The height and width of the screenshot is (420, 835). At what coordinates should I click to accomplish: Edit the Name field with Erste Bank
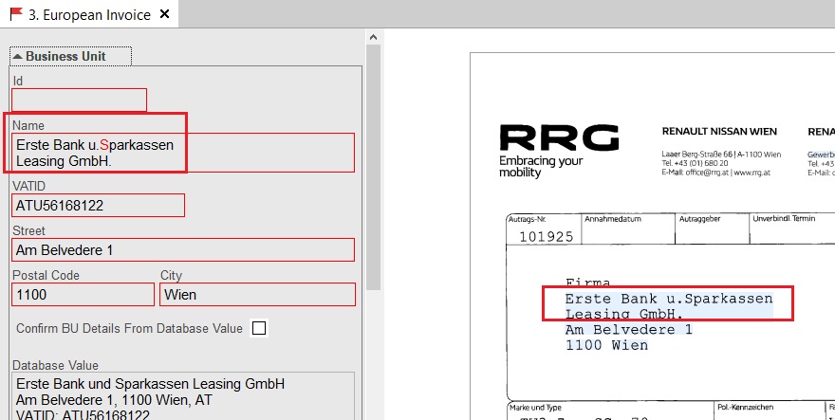[x=182, y=153]
